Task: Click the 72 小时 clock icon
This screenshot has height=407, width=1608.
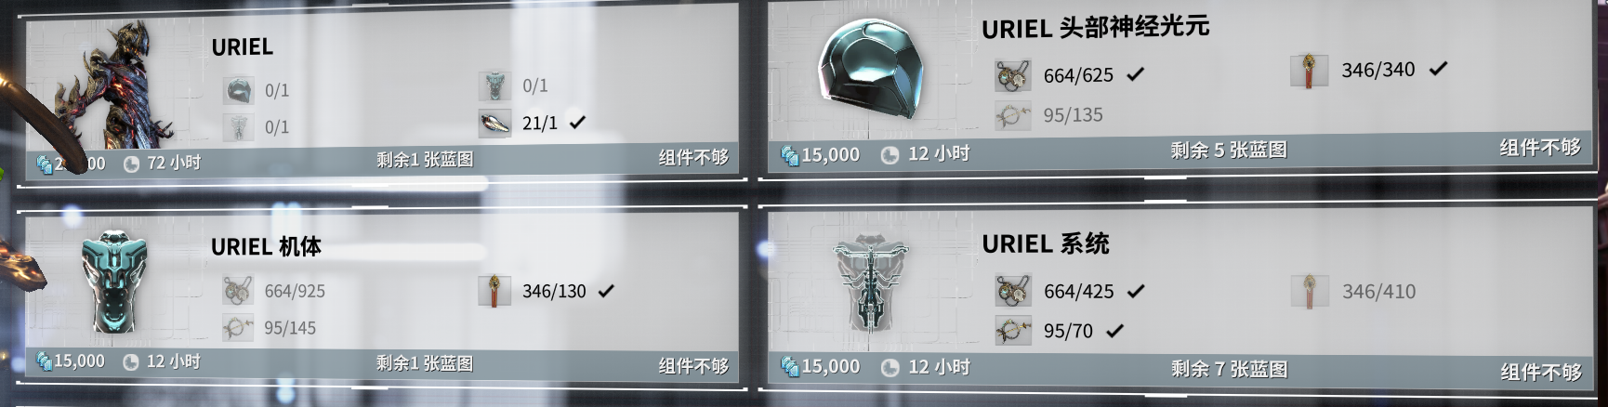Action: [131, 164]
